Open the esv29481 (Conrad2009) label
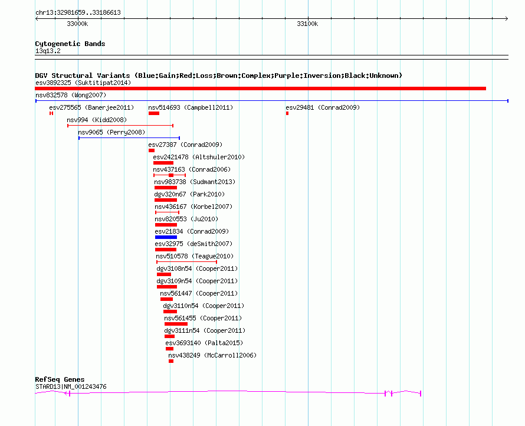 (323, 107)
